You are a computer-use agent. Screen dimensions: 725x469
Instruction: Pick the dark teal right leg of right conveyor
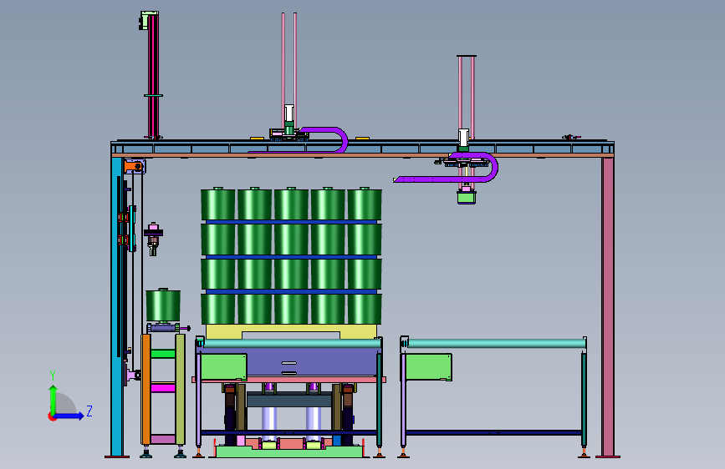584,399
